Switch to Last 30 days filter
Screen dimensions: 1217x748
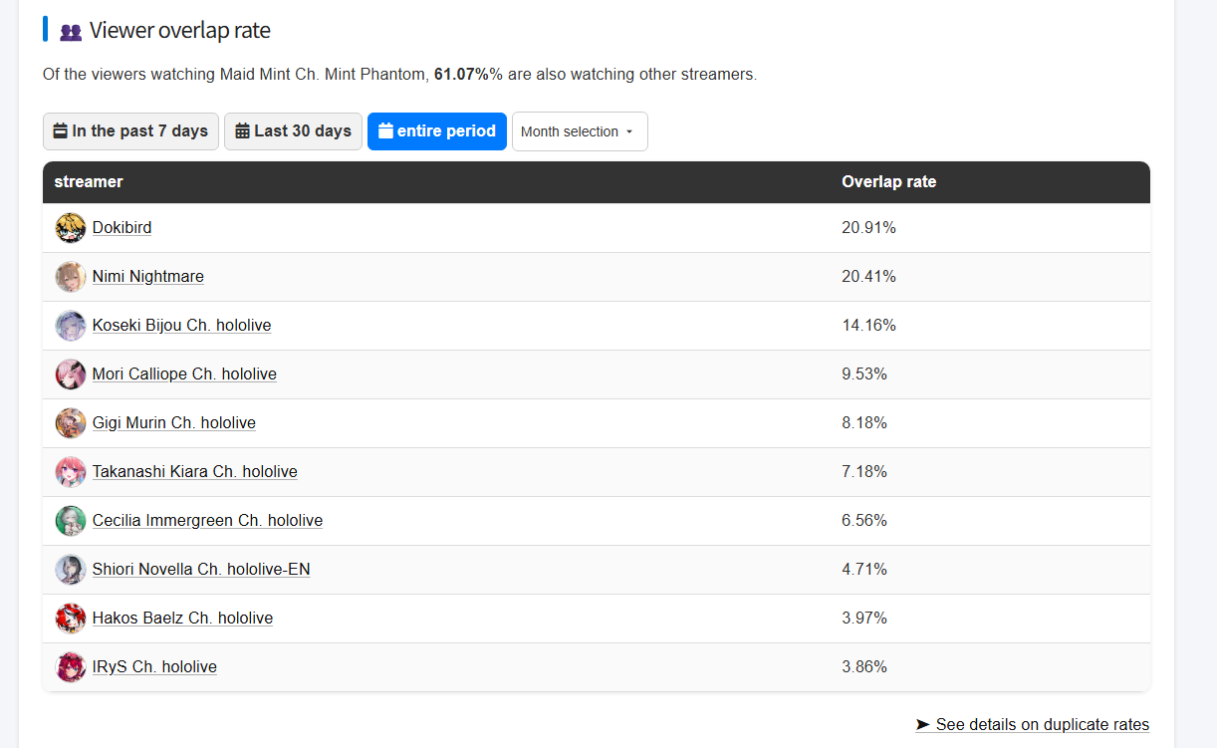click(x=293, y=131)
